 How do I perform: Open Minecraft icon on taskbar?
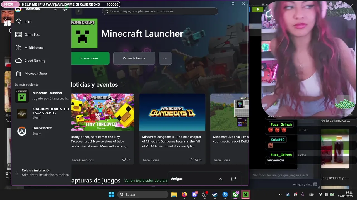(x=245, y=194)
